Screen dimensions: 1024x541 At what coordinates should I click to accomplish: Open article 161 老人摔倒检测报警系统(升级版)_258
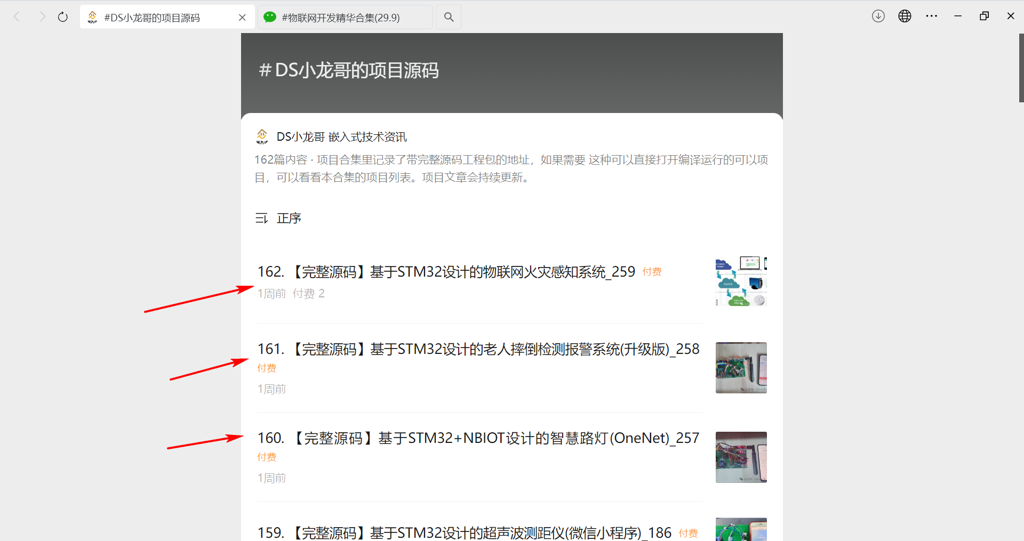(x=478, y=349)
